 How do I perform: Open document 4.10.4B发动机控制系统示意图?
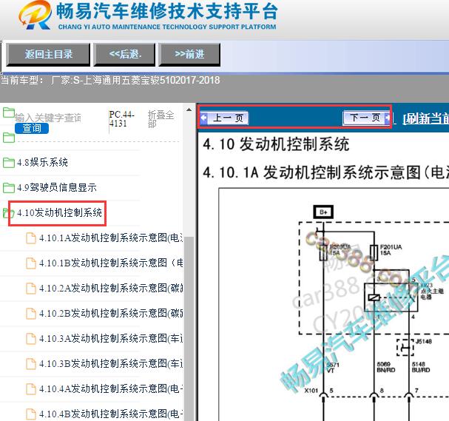click(111, 414)
